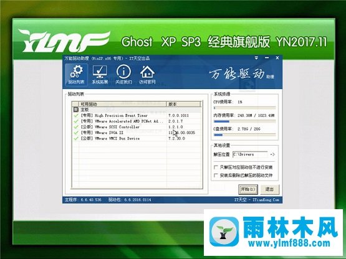Uncheck VMware SCSI Controller driver
The height and width of the screenshot is (259, 346).
[76, 127]
